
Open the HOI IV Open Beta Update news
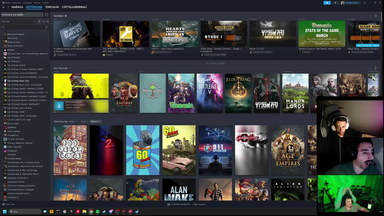(175, 34)
